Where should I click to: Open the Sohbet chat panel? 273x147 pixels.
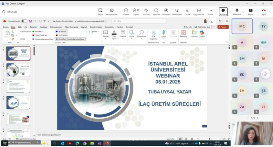coord(126,12)
